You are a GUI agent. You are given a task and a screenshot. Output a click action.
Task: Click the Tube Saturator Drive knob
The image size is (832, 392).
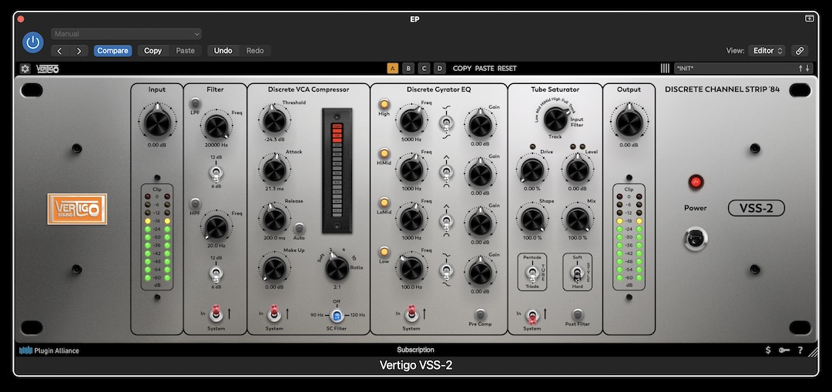pos(531,169)
